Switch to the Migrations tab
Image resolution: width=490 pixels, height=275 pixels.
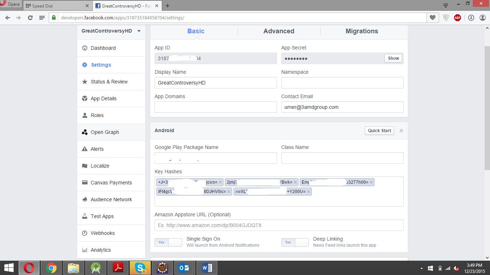(x=362, y=31)
